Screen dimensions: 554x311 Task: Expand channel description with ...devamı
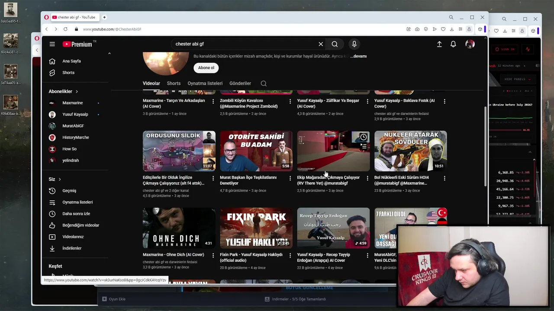[358, 56]
